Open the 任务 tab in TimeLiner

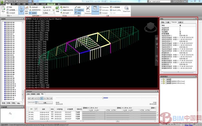point(28,94)
